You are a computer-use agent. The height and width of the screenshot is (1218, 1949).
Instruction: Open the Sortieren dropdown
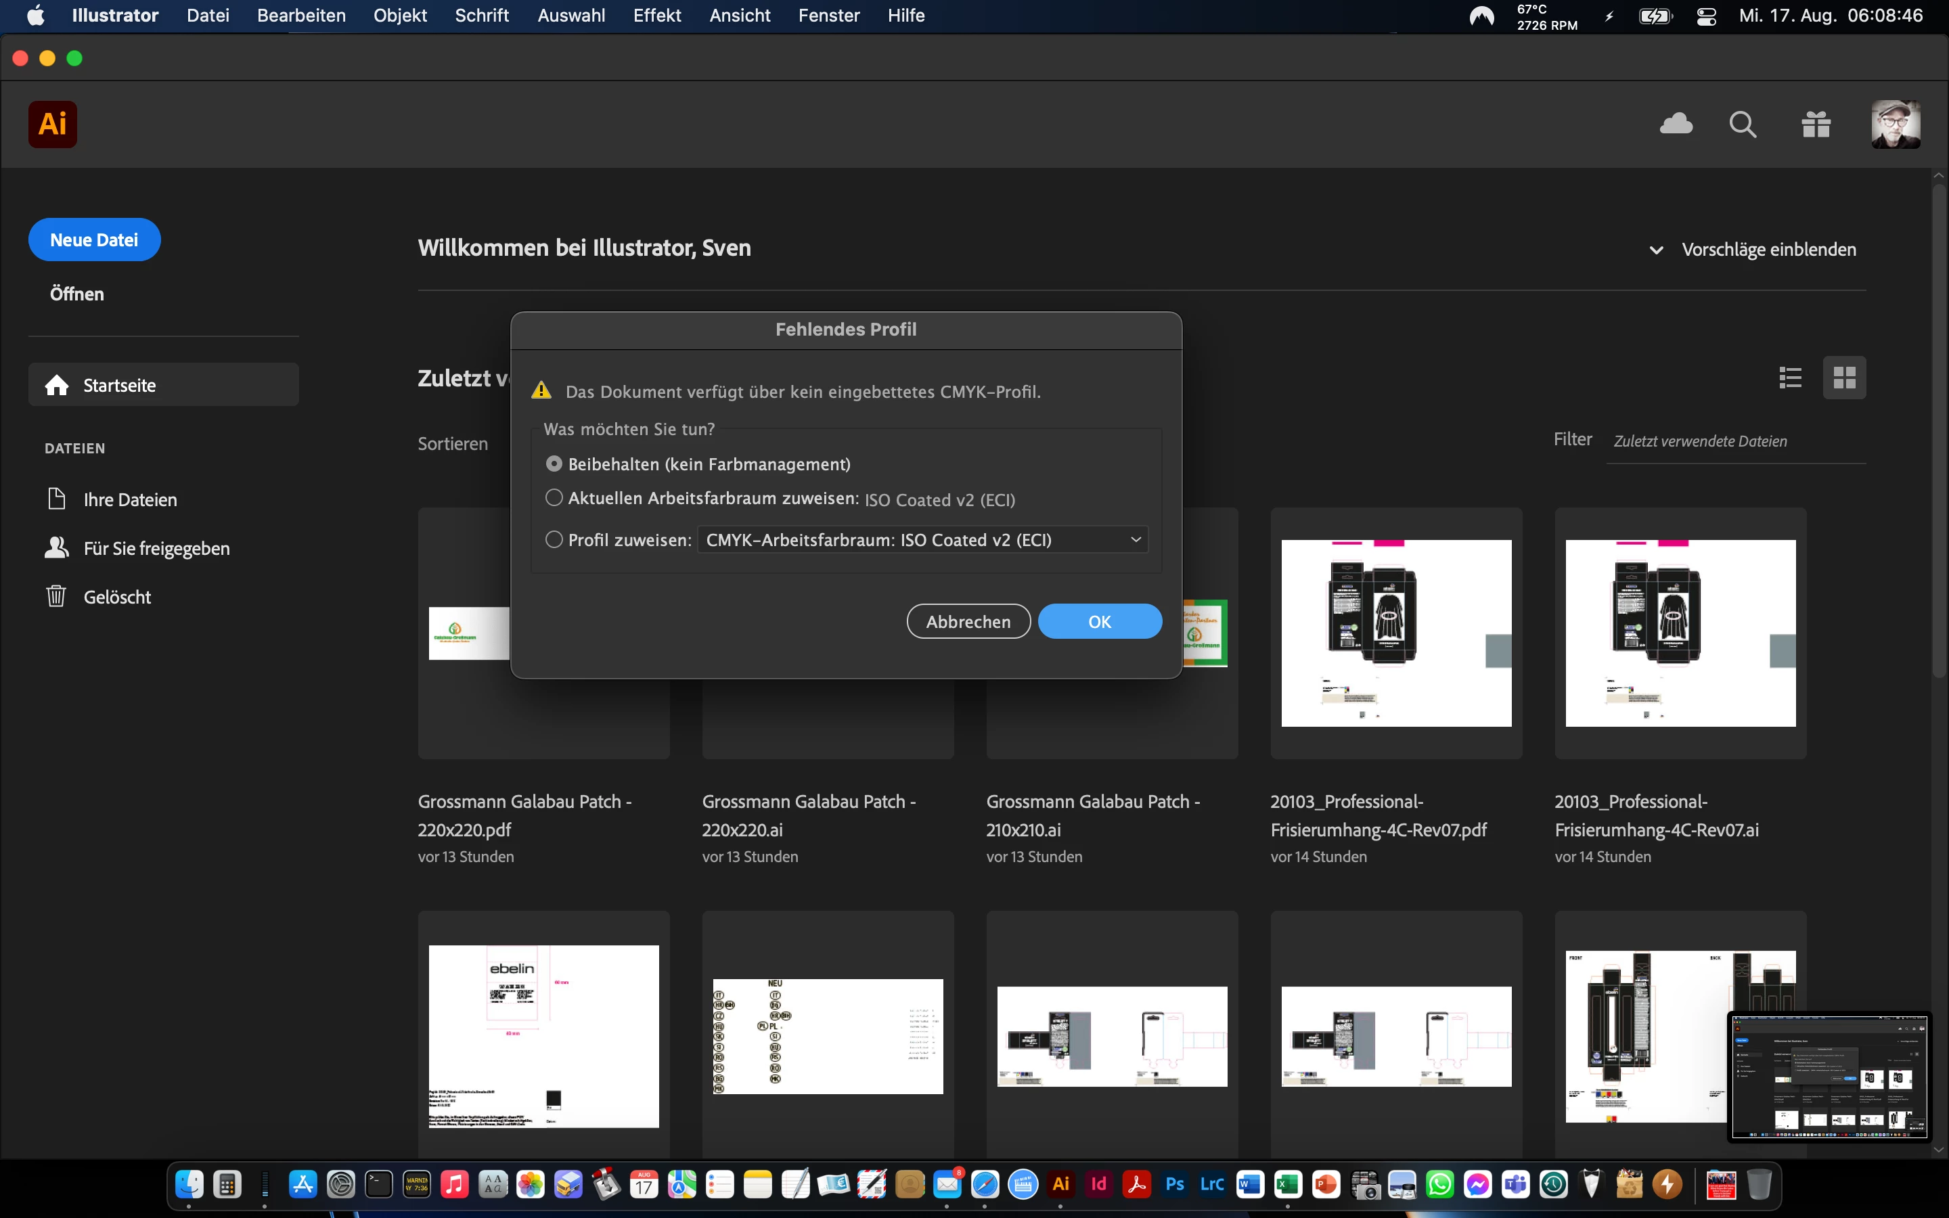click(x=453, y=444)
